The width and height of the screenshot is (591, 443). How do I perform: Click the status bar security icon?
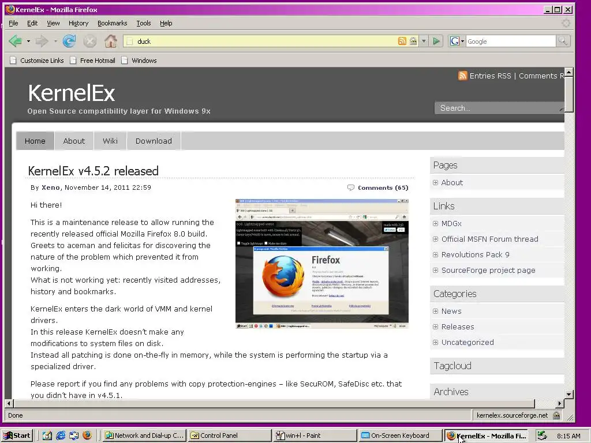point(556,415)
